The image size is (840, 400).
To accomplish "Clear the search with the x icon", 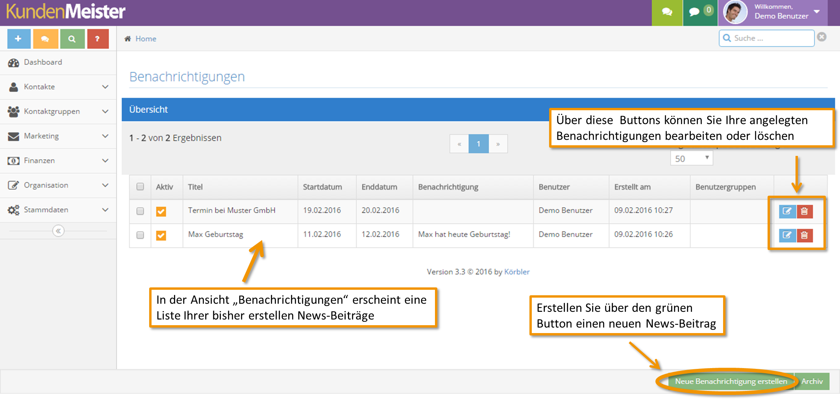I will (x=821, y=37).
